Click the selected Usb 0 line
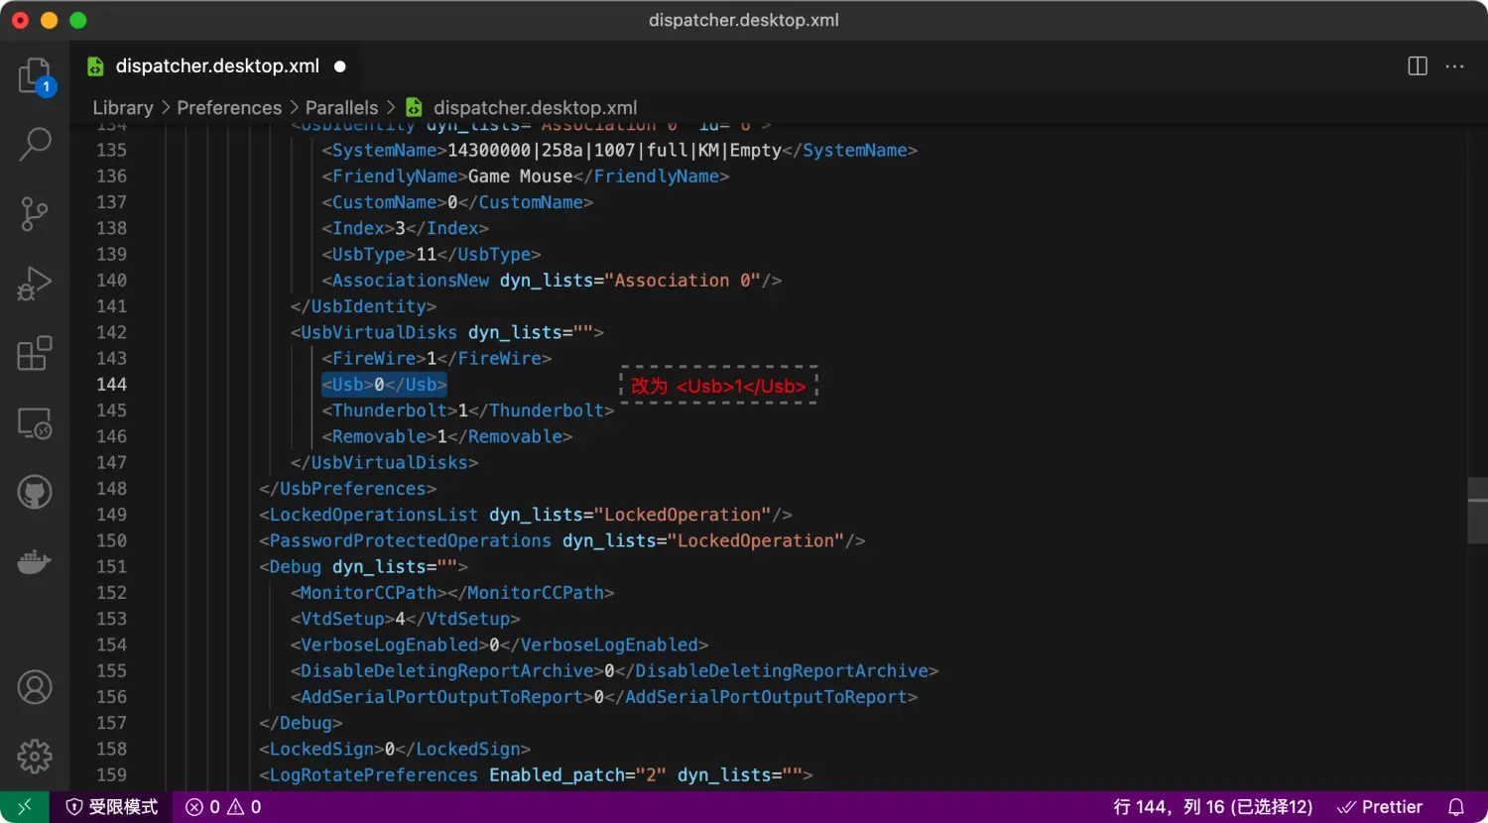 pos(384,385)
